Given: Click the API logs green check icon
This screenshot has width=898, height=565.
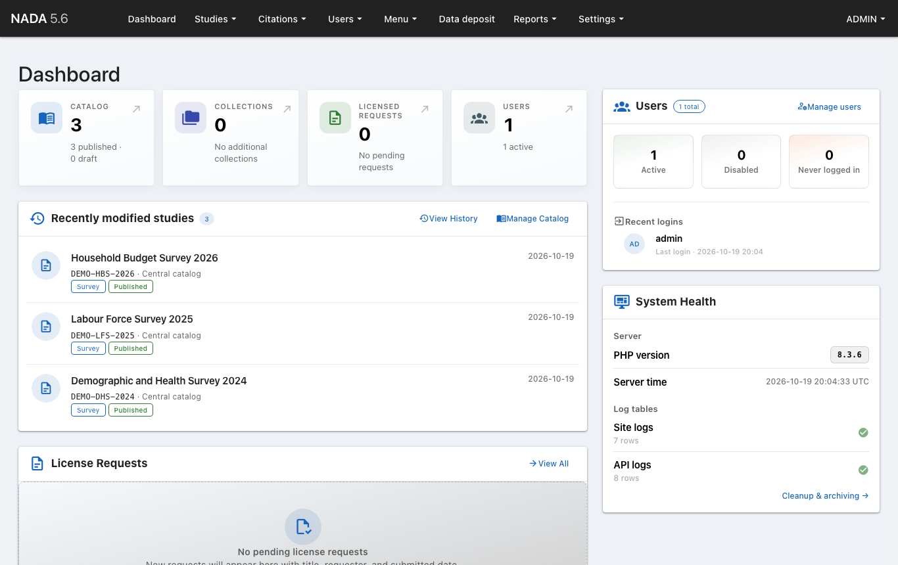Looking at the screenshot, I should [863, 470].
